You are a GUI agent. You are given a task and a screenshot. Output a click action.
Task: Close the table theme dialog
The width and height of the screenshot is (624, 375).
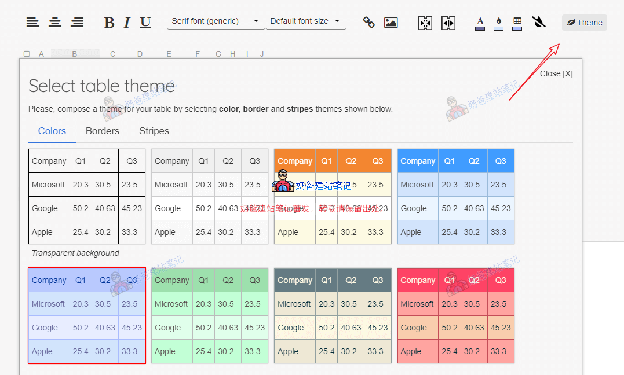(x=556, y=73)
